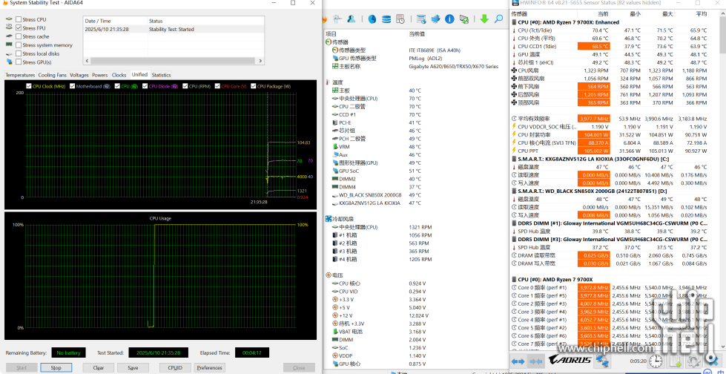The height and width of the screenshot is (374, 726).
Task: Click the report tree icon beside flame
Action: click(x=337, y=19)
